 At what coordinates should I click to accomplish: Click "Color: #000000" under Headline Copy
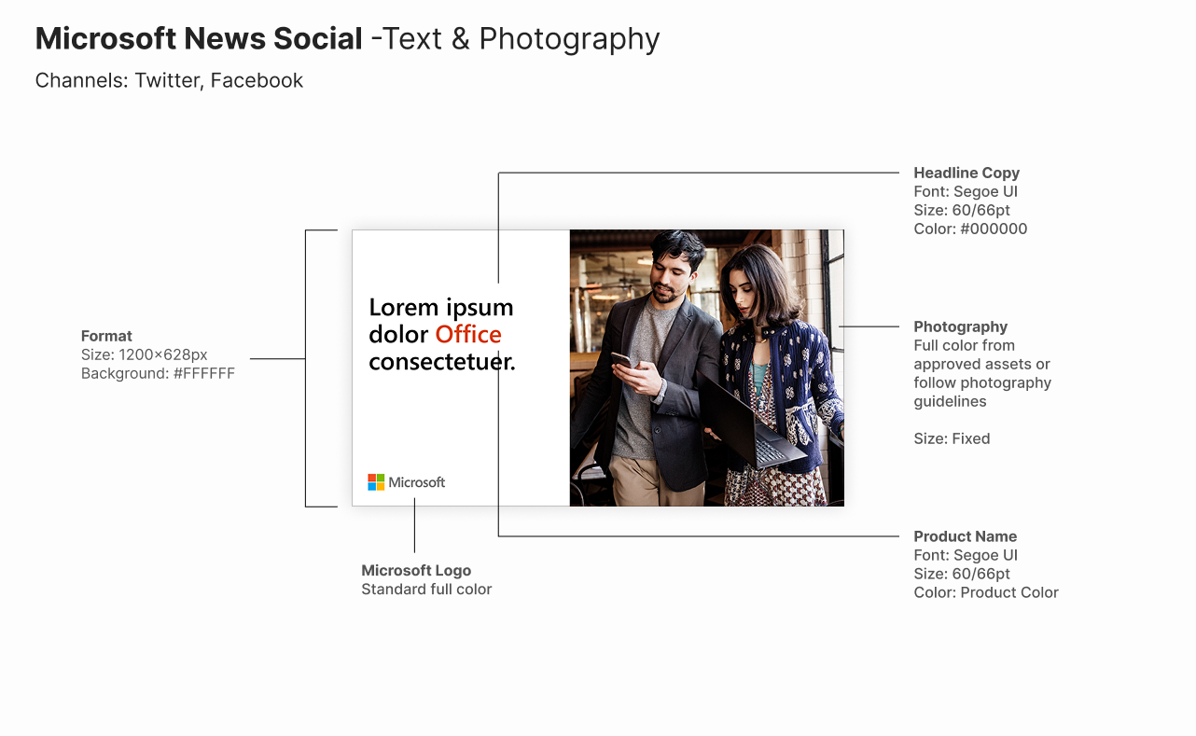pyautogui.click(x=970, y=229)
